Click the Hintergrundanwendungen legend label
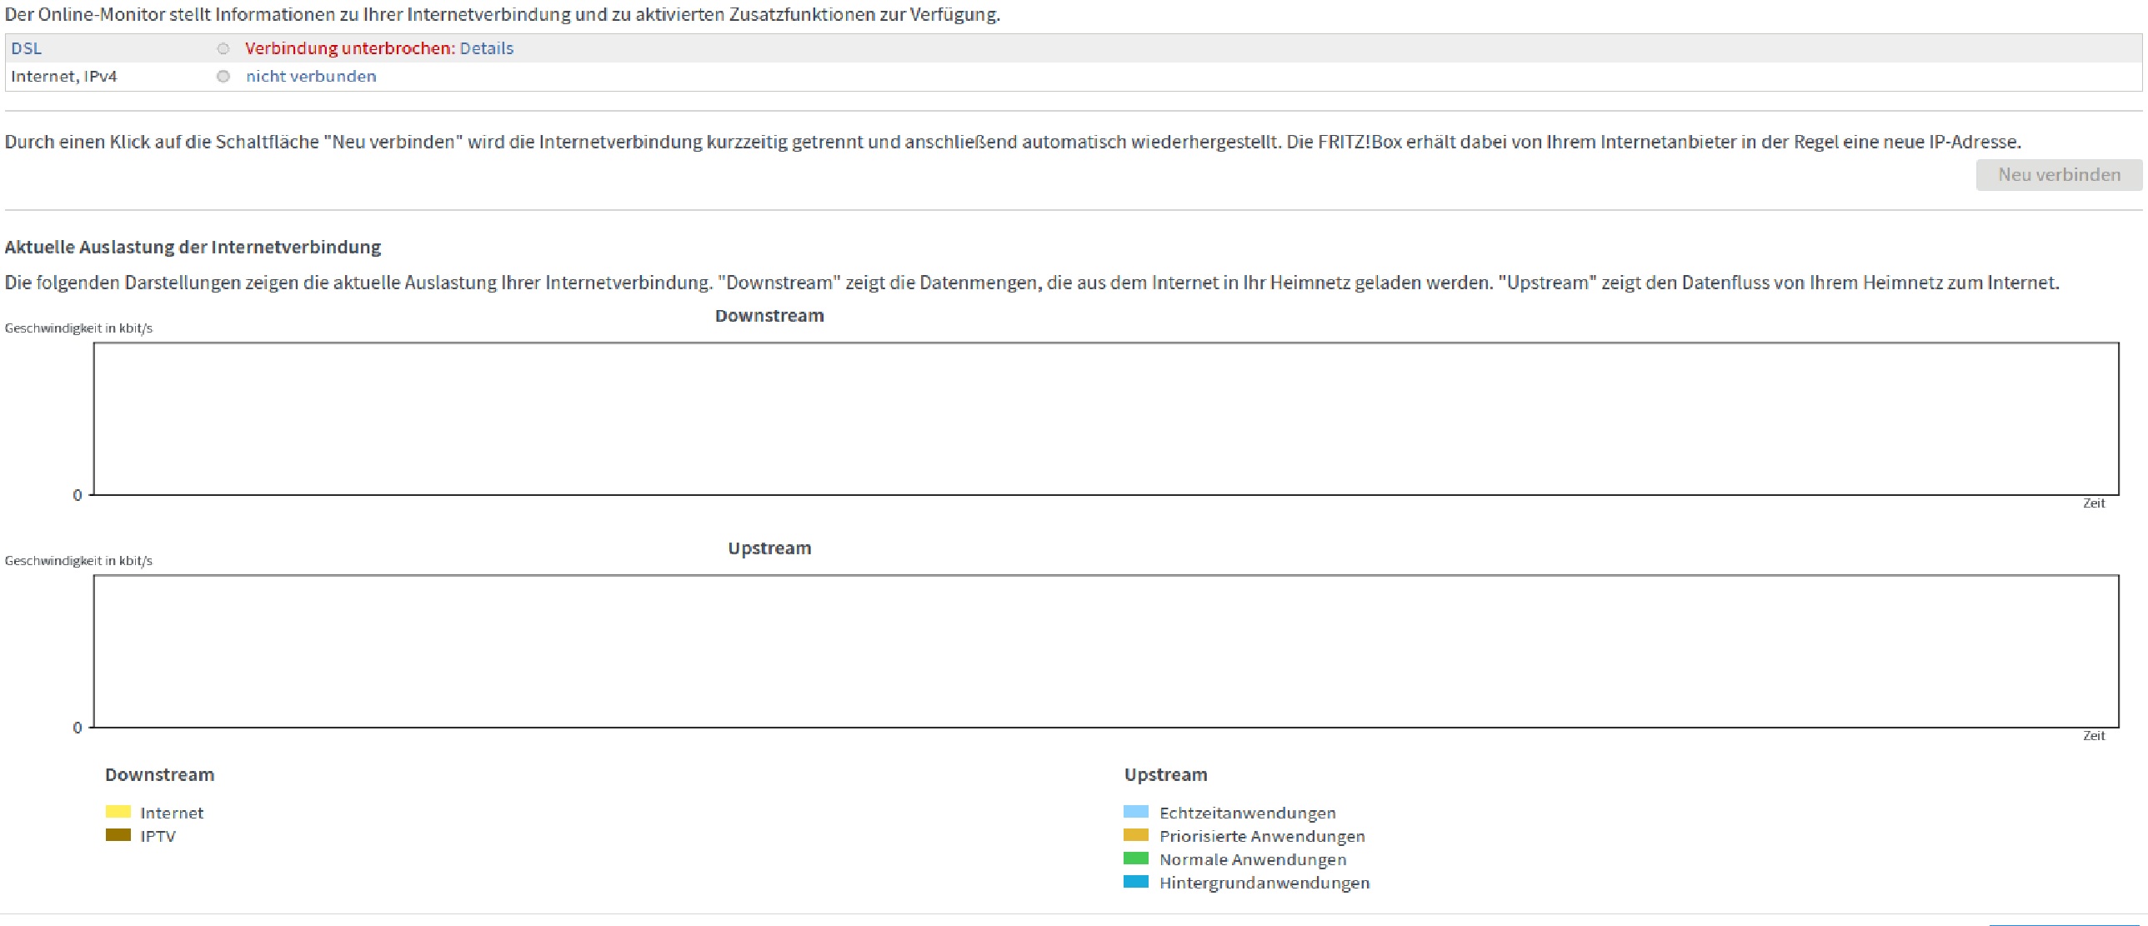2148x926 pixels. pyautogui.click(x=1264, y=883)
